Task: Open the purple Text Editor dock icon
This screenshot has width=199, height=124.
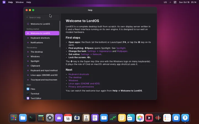Action: tap(95, 118)
